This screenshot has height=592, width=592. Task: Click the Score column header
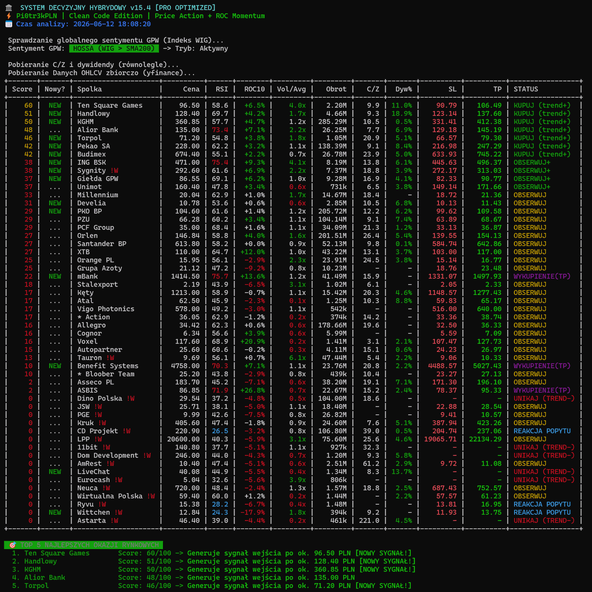22,89
